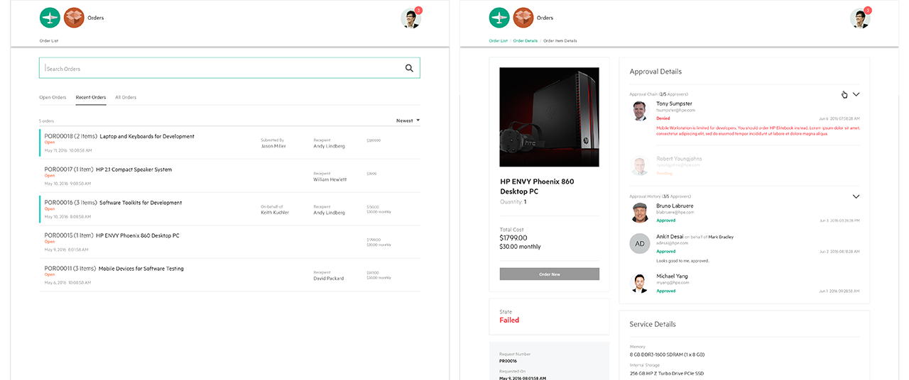
Task: Click the Orders title in Order List window
Action: tap(96, 18)
